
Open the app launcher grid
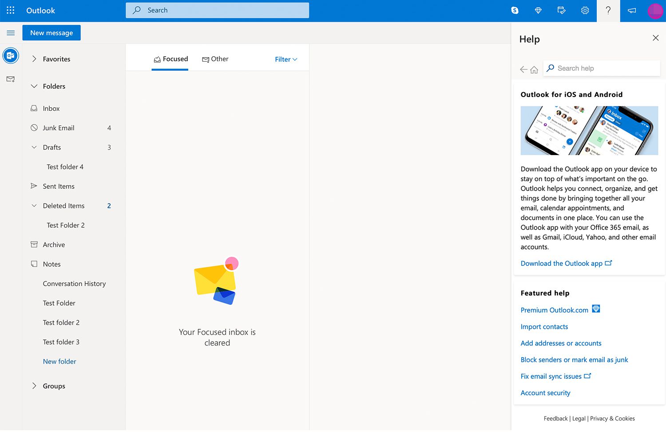click(11, 10)
